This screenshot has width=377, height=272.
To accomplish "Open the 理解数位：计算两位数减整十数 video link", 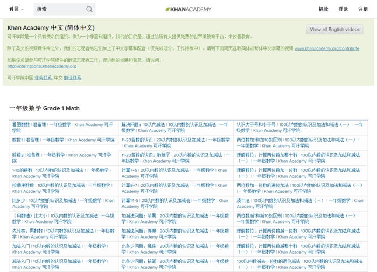I will [x=298, y=249].
